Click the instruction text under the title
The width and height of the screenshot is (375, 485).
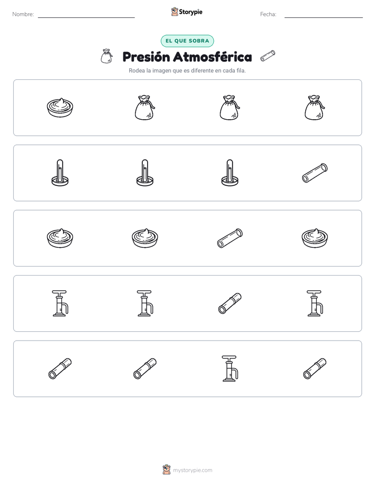187,70
